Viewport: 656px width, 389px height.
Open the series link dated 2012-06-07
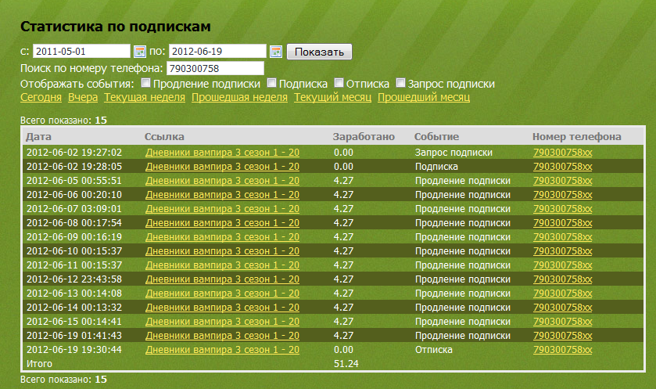222,208
